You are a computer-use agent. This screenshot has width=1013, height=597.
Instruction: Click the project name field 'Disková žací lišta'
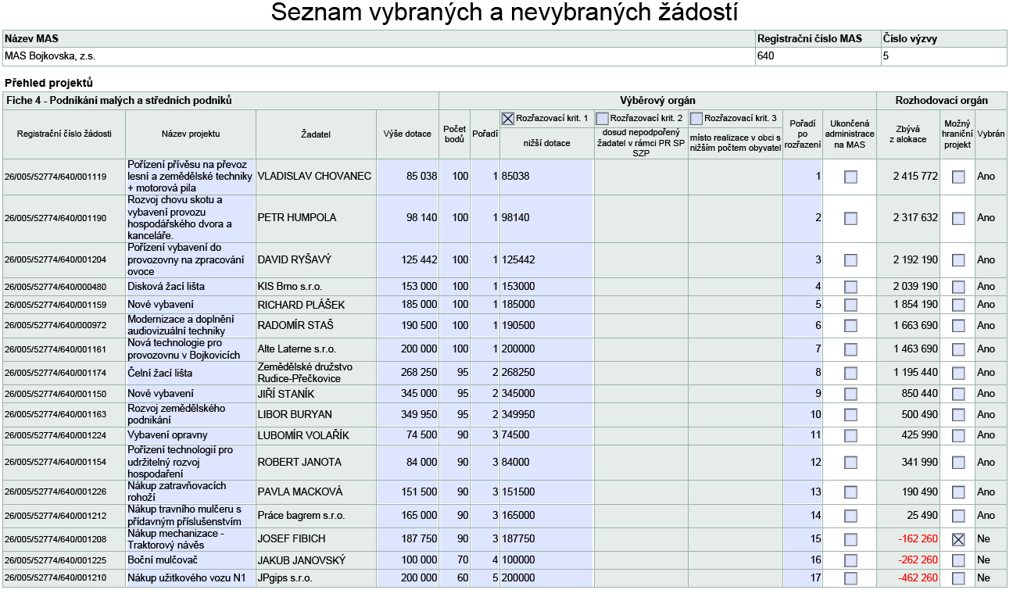coord(191,287)
